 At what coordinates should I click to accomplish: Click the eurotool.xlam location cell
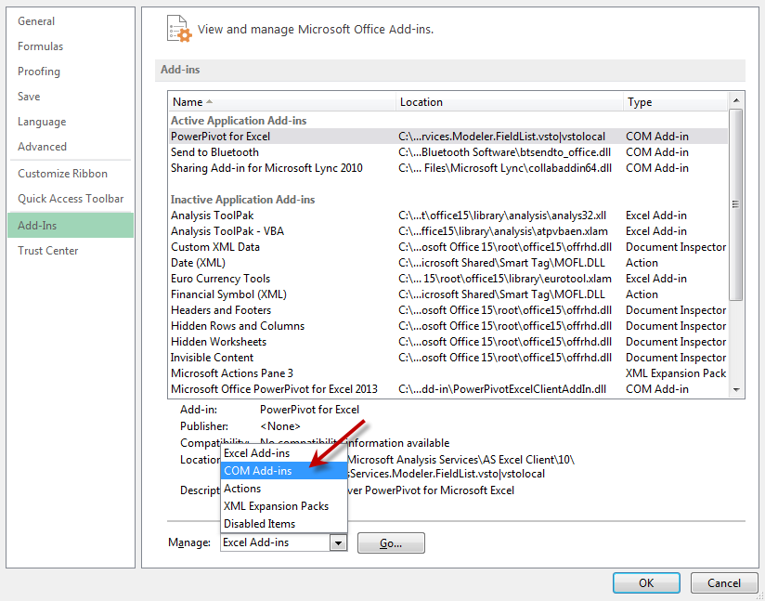pos(505,279)
